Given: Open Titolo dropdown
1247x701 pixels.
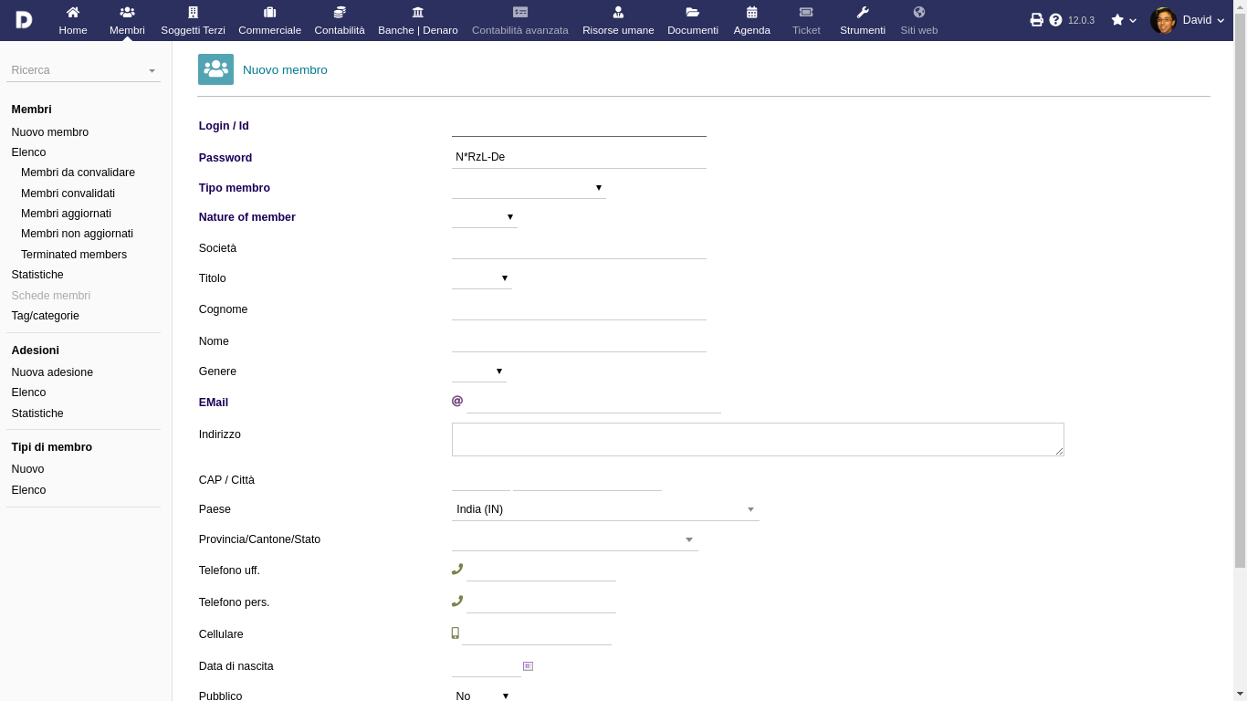Looking at the screenshot, I should click(482, 278).
